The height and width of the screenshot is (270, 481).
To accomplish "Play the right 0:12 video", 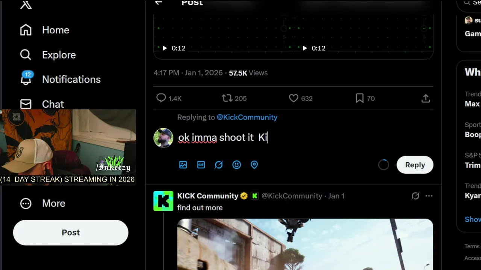I will (305, 48).
